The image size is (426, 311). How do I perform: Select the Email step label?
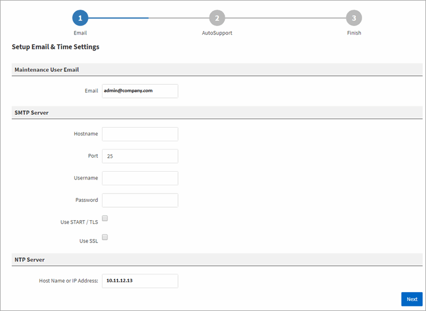80,33
